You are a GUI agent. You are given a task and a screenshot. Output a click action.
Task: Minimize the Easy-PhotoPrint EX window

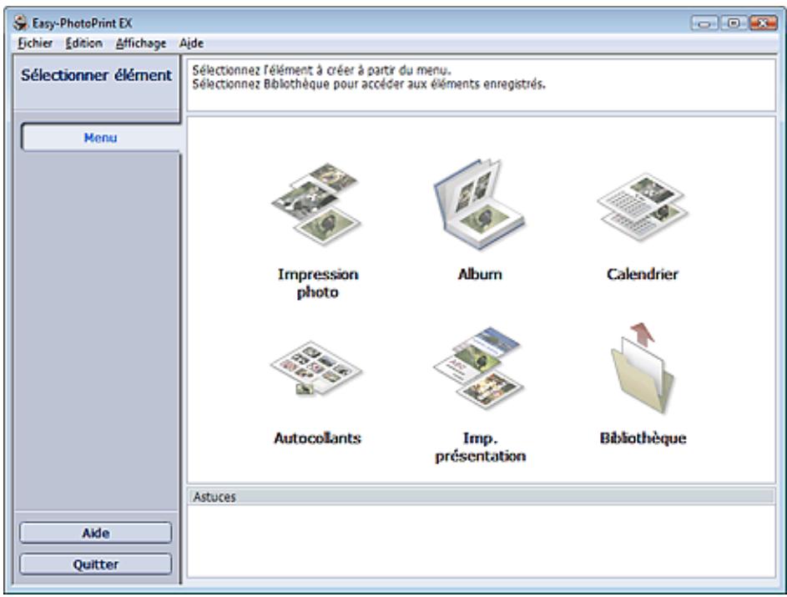pyautogui.click(x=704, y=23)
